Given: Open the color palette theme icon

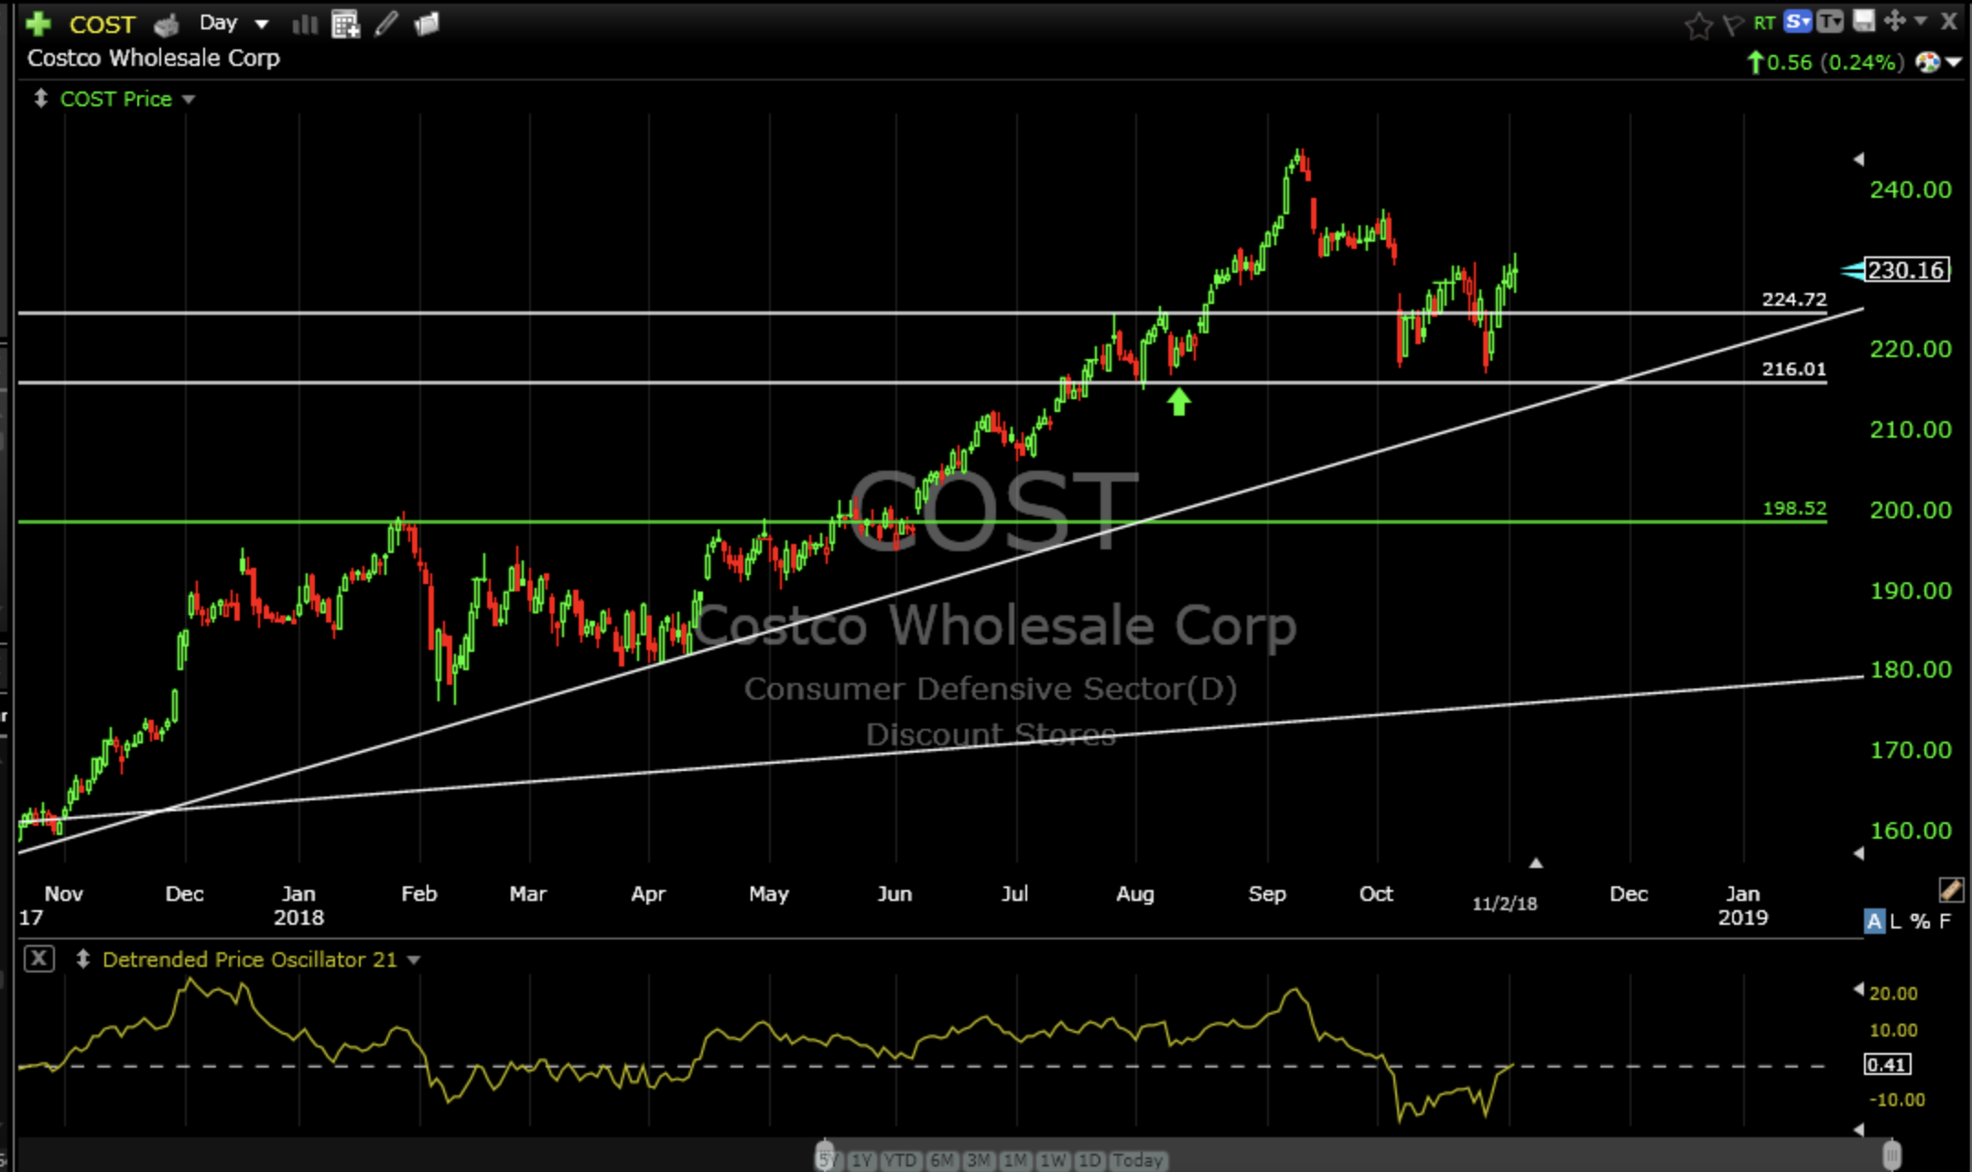Looking at the screenshot, I should click(1928, 62).
